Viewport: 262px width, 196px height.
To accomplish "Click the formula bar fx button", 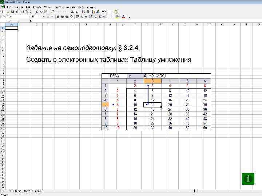I will [x=31, y=21].
